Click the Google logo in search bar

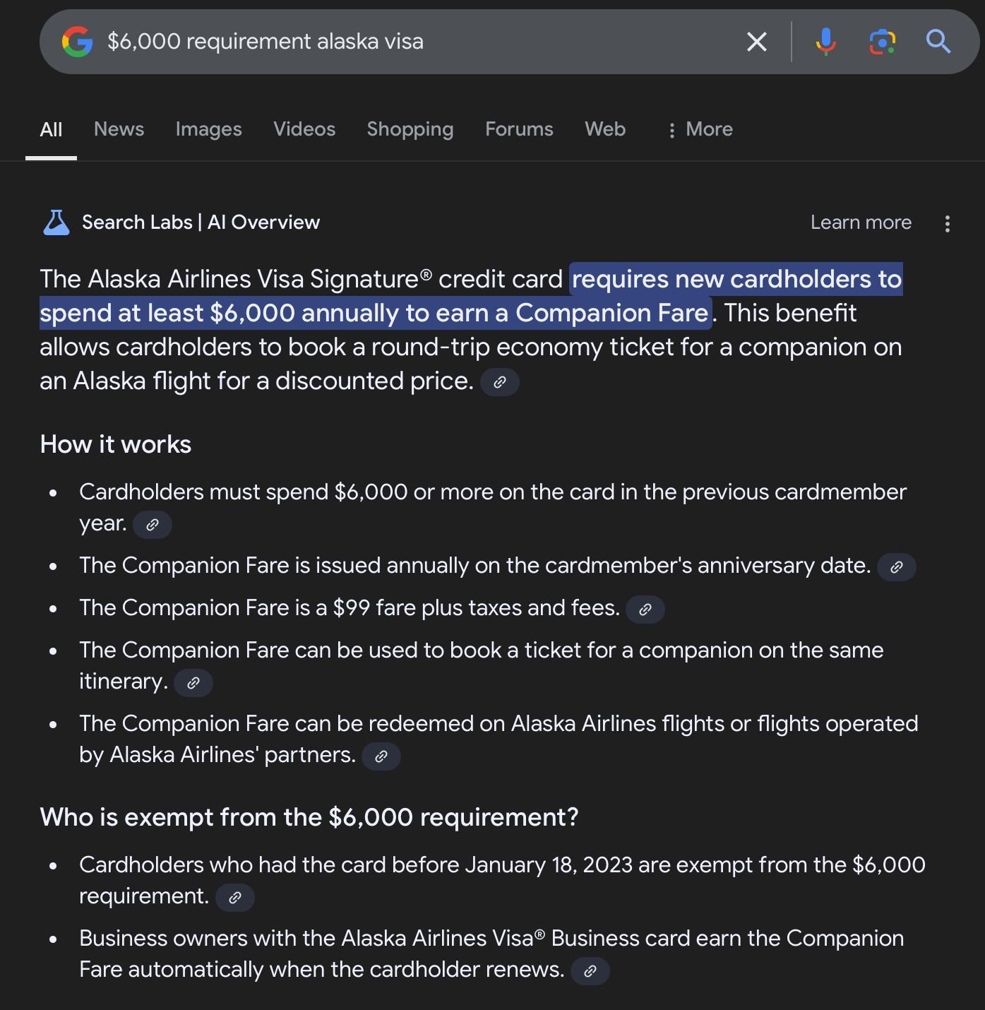pos(77,42)
